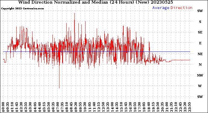208x113 pixels.
Task: Click the 01:10 time label
Action: [12, 107]
